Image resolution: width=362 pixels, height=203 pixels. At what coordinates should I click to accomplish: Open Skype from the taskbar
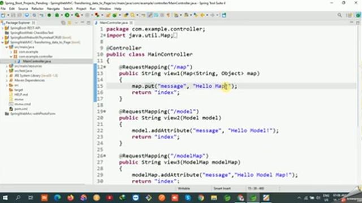188,198
